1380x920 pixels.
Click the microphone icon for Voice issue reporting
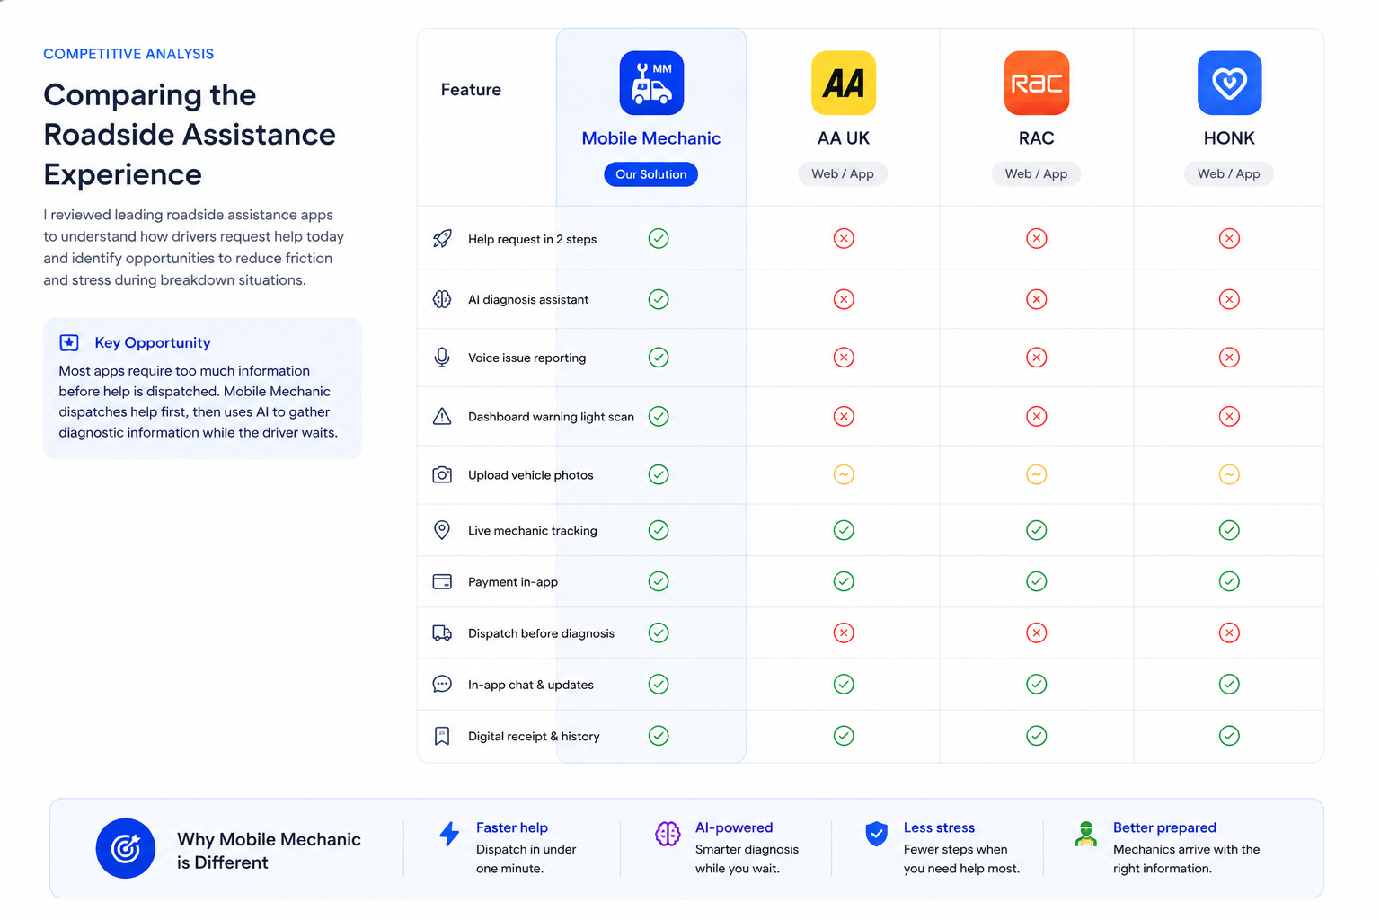coord(442,358)
